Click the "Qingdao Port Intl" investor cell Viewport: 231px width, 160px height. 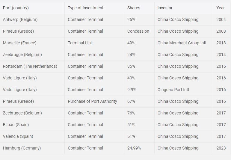coord(173,90)
